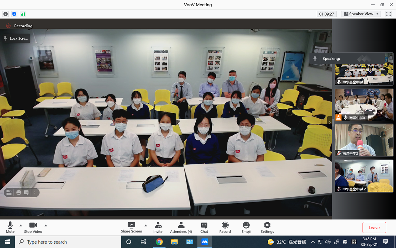Click the blue security shield icon
Viewport: 396px width, 248px height.
pyautogui.click(x=14, y=14)
